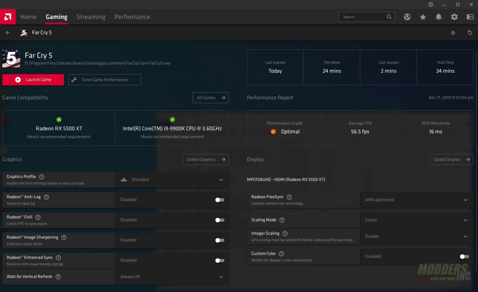This screenshot has height=292, width=478.
Task: Click the Last Session 2 mins stat
Action: click(388, 67)
